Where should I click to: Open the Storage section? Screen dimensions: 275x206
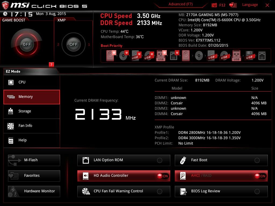(x=32, y=111)
